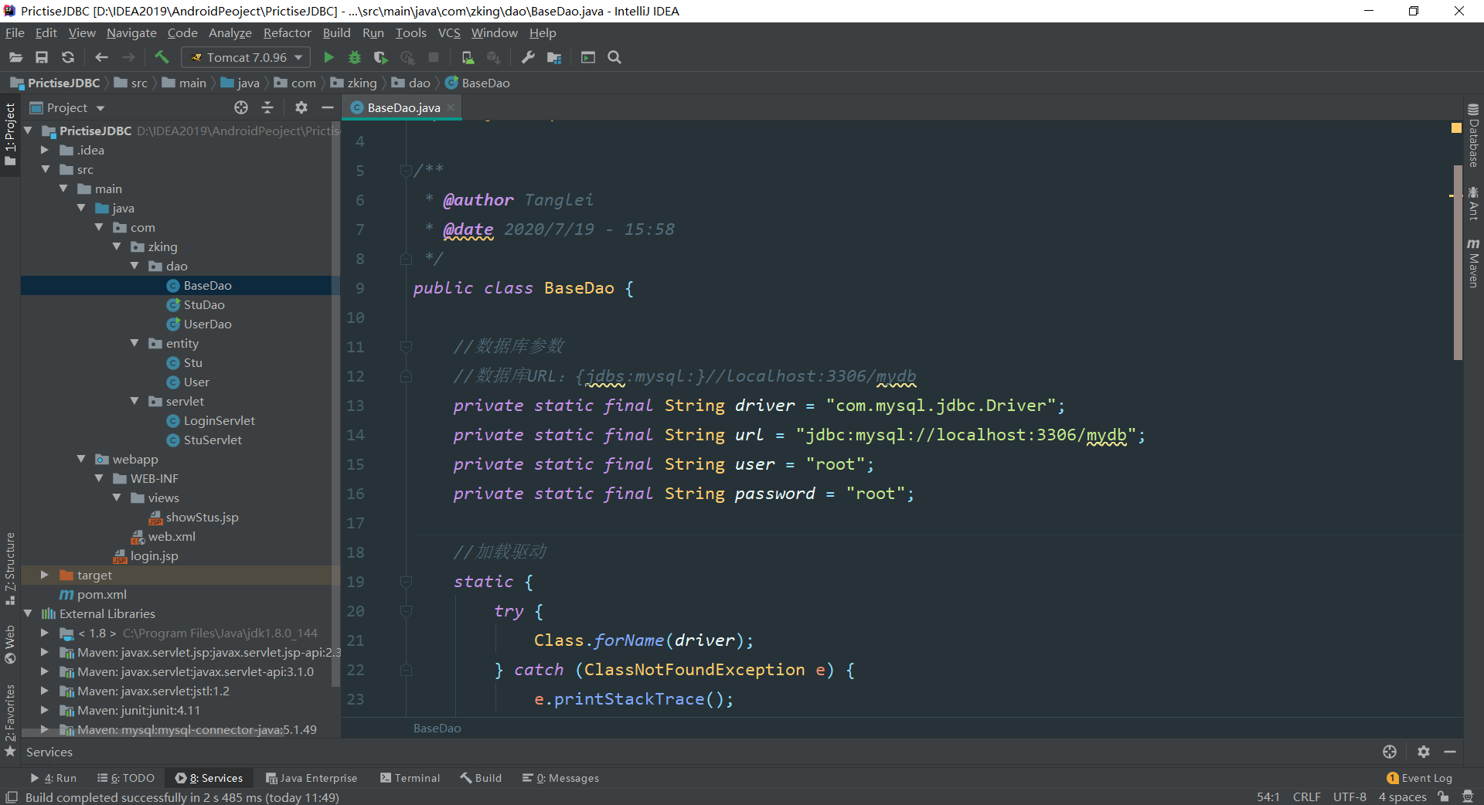Click the lock icon in status bar
Viewport: 1484px width, 805px height.
click(x=1443, y=797)
